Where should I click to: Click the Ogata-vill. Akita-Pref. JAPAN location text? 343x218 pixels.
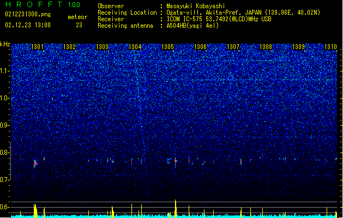(x=243, y=13)
